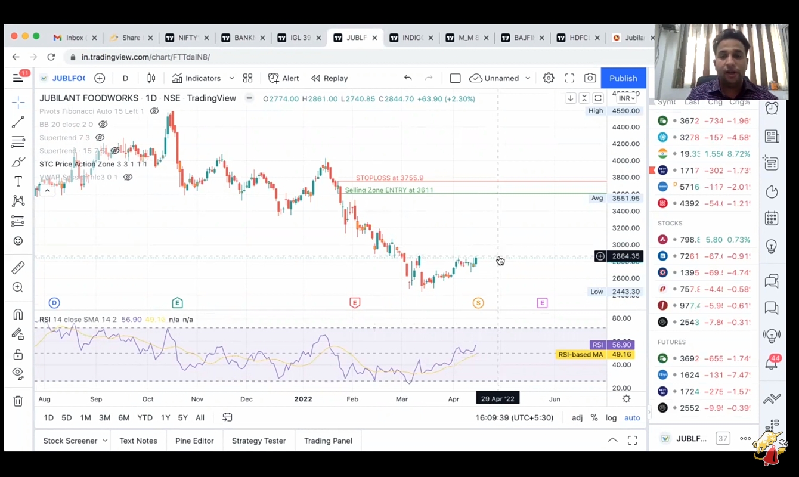Enter fullscreen mode from top toolbar
799x477 pixels.
click(x=569, y=78)
